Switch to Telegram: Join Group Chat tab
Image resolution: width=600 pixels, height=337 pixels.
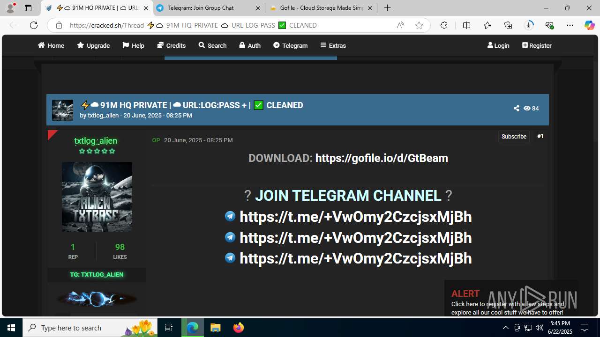point(209,8)
